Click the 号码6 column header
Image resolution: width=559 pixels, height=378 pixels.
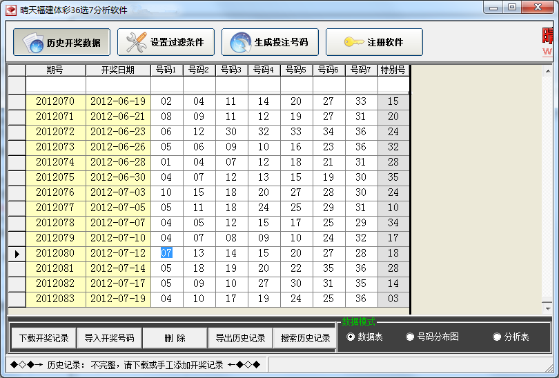[x=329, y=70]
